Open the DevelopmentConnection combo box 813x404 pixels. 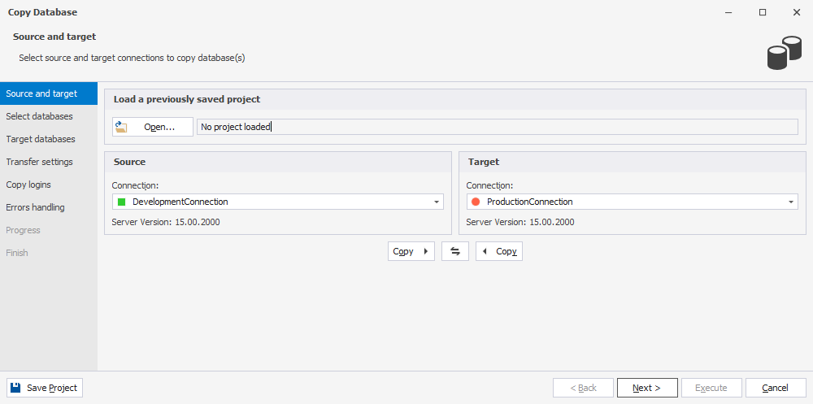[278, 202]
